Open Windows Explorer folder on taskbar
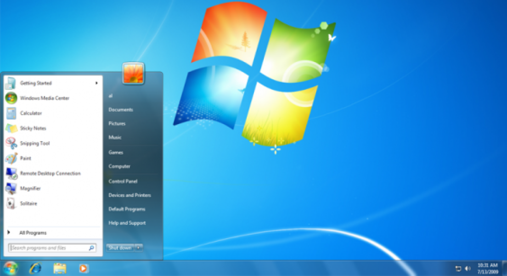 tap(59, 269)
